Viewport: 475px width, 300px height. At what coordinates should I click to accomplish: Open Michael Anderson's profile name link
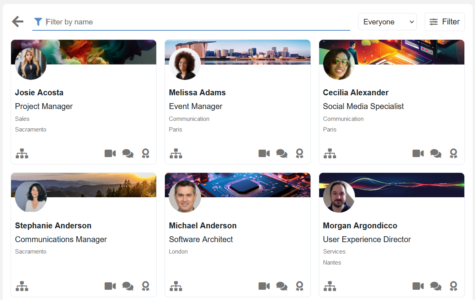tap(203, 226)
